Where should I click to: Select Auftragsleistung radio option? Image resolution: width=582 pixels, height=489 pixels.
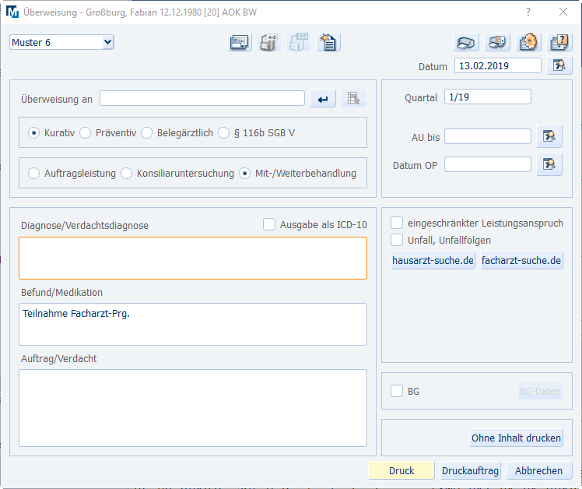tap(34, 173)
